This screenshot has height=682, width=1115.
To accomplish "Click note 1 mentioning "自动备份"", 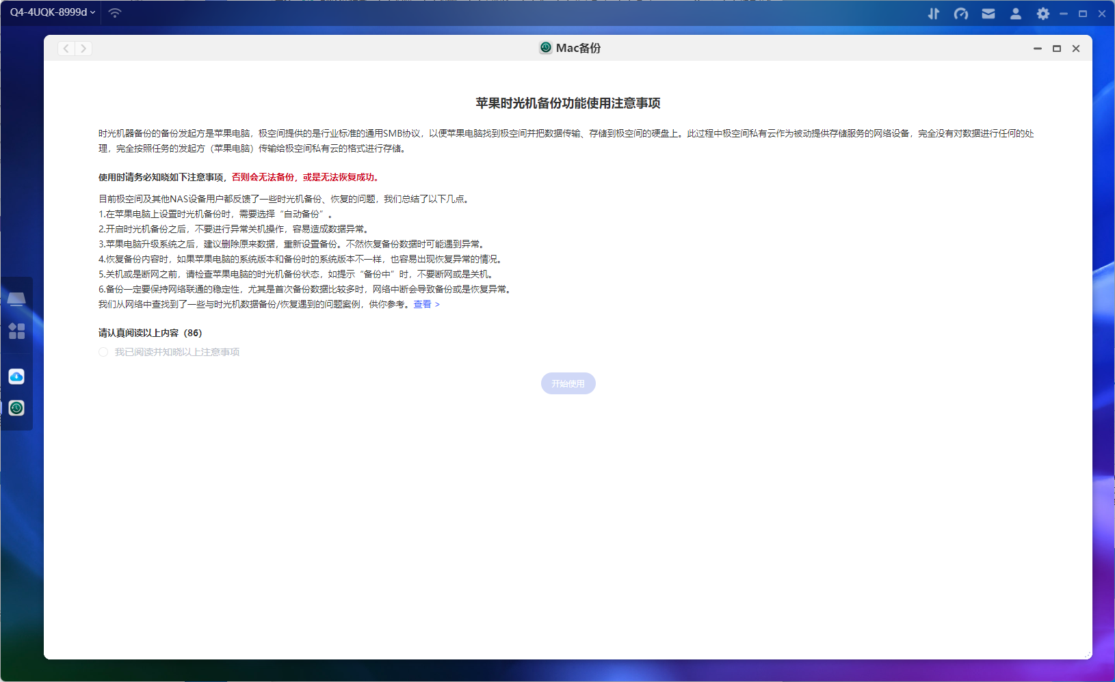I will pos(215,215).
